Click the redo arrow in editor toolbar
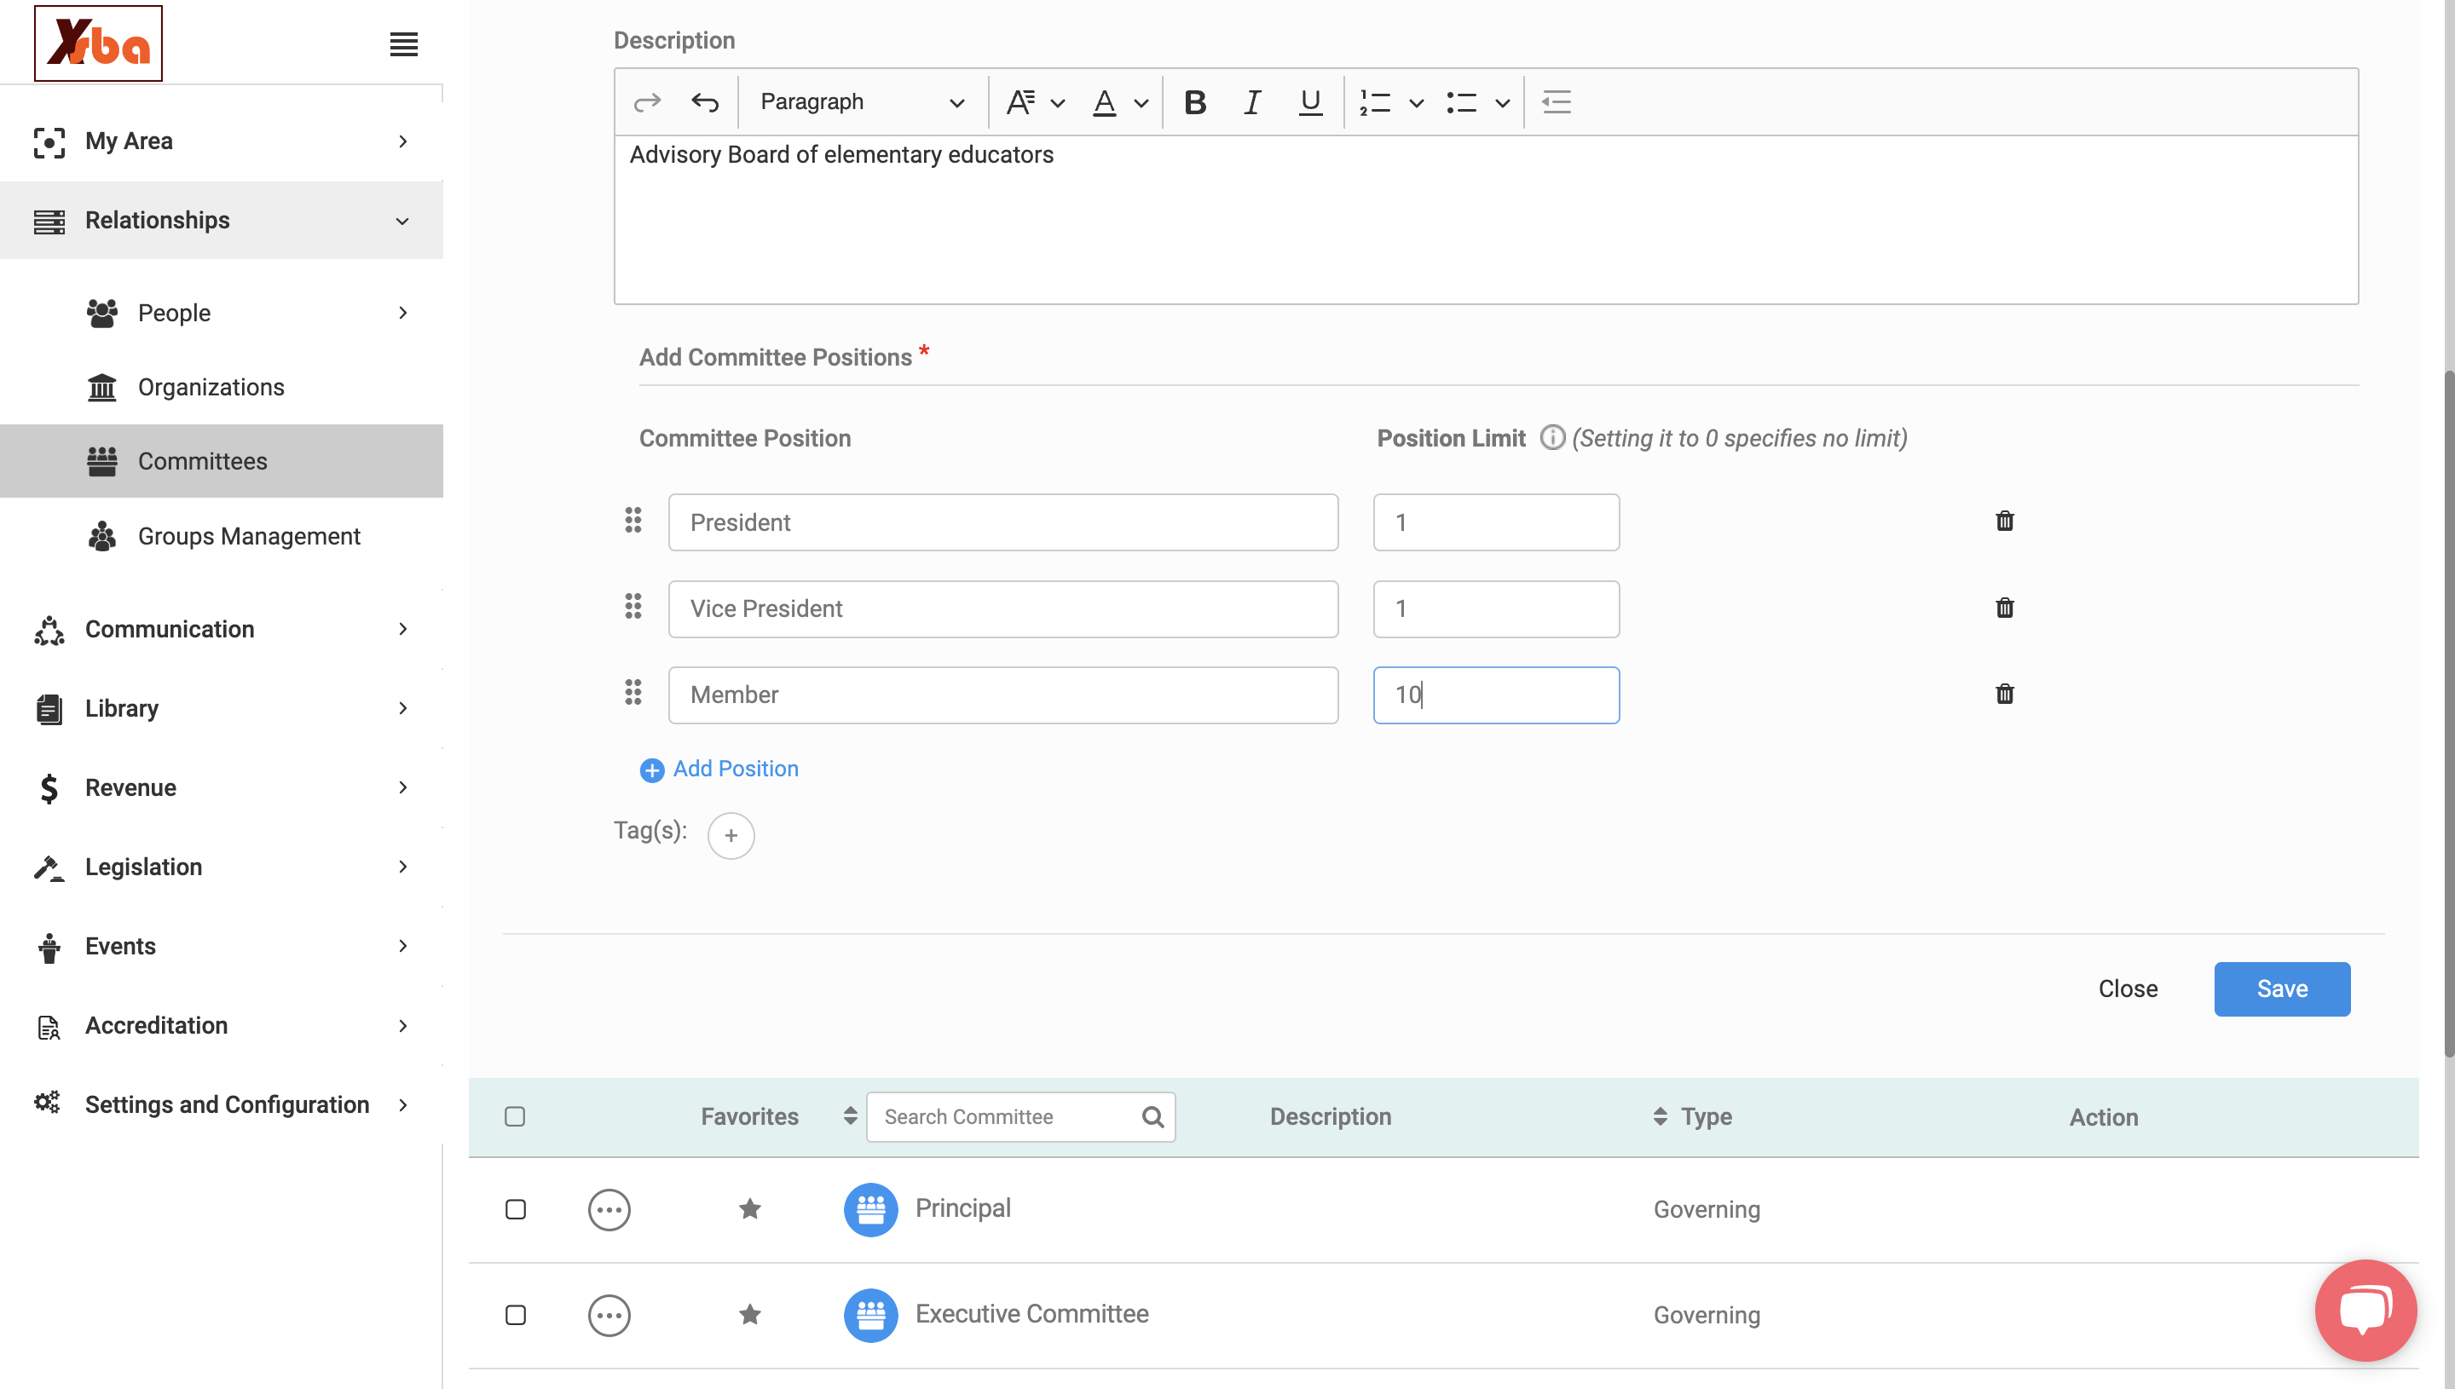The image size is (2455, 1389). (648, 102)
